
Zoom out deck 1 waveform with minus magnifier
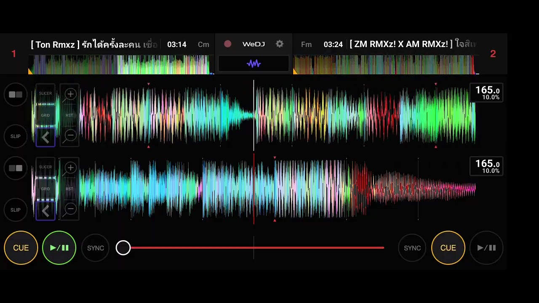tap(70, 136)
